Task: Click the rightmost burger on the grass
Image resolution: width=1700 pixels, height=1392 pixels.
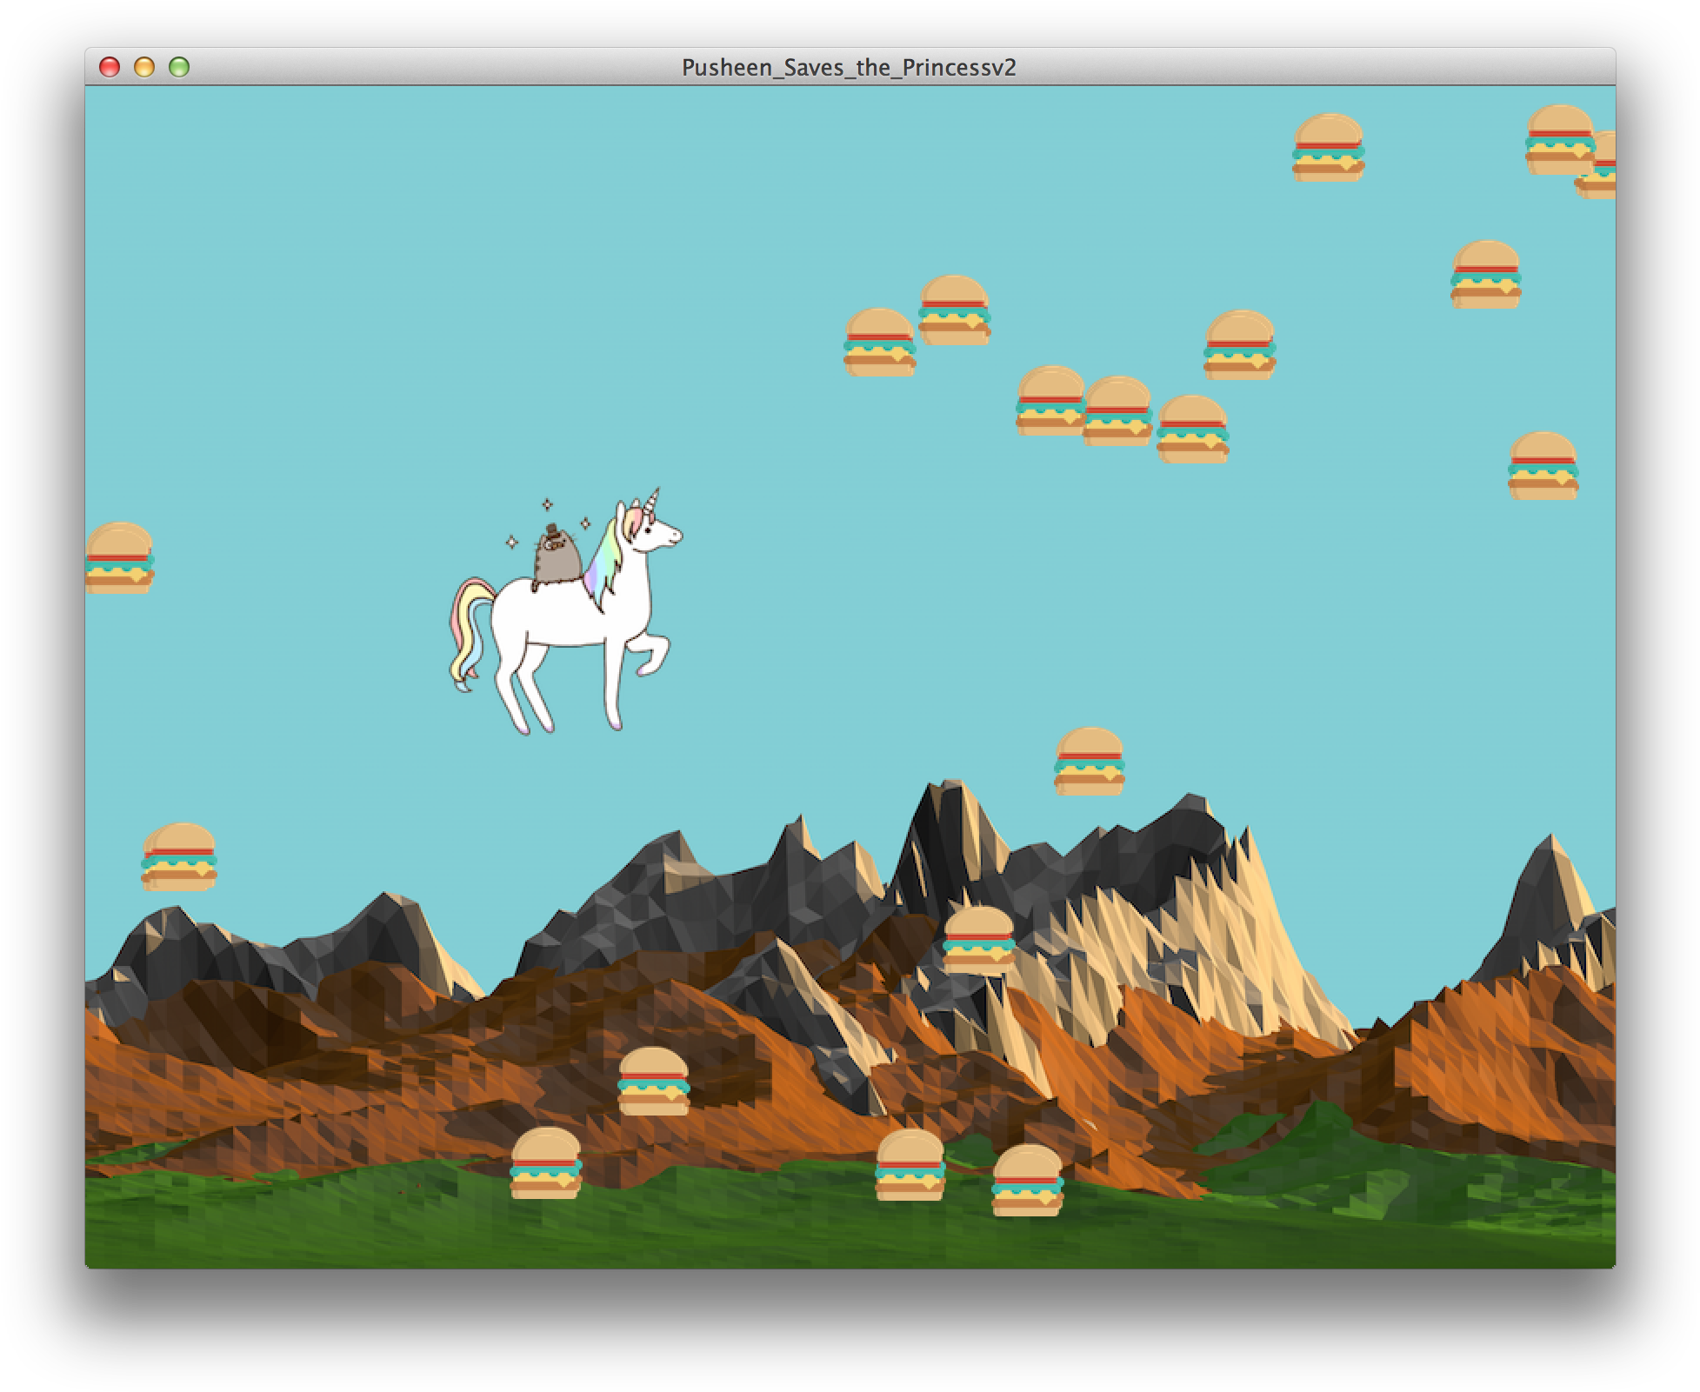Action: click(1027, 1180)
